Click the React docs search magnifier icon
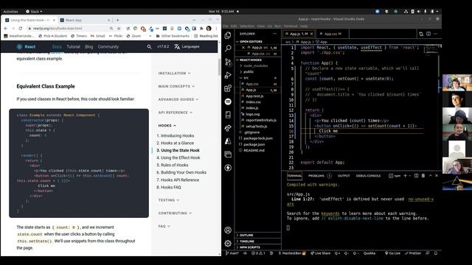Viewport: 472px width, 265px height. click(x=149, y=47)
